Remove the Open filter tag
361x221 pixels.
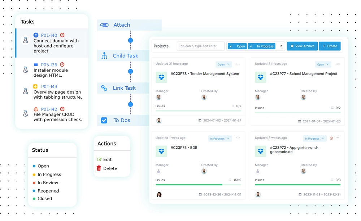tap(231, 46)
